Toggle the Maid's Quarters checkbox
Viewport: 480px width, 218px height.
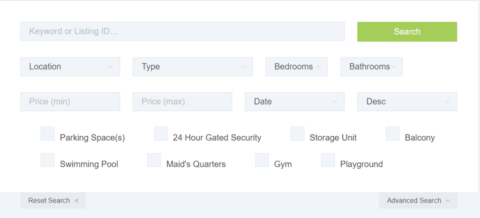[x=154, y=160]
